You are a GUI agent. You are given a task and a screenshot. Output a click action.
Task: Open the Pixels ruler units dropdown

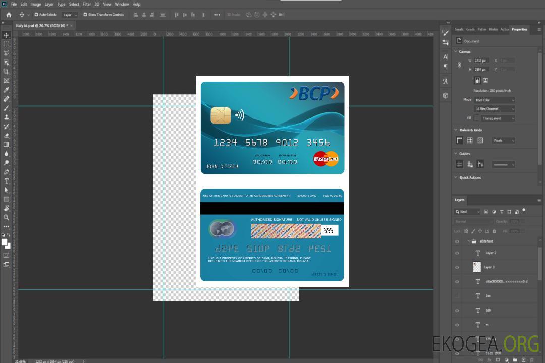pos(504,140)
